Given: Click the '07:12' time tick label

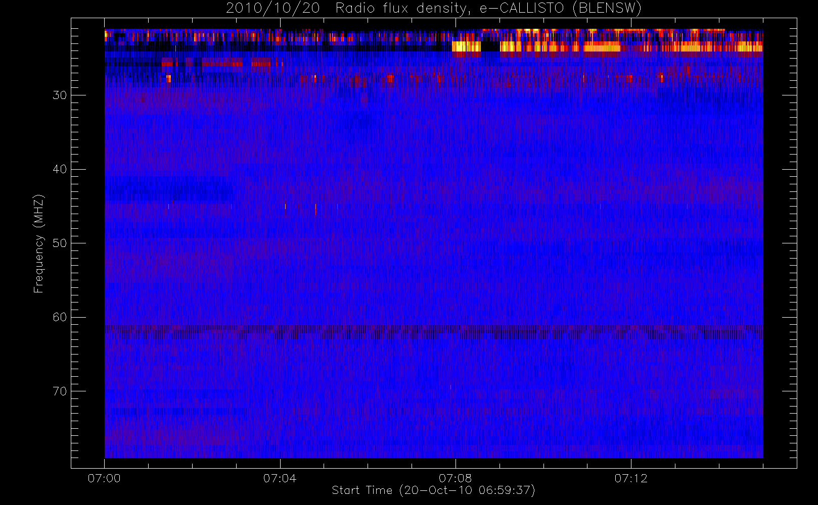Looking at the screenshot, I should 631,478.
